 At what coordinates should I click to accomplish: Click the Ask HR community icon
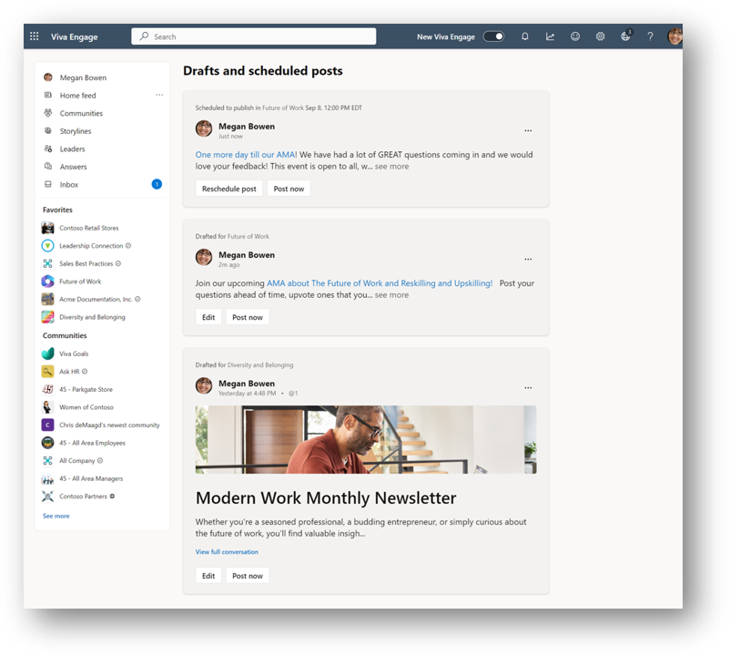click(47, 372)
